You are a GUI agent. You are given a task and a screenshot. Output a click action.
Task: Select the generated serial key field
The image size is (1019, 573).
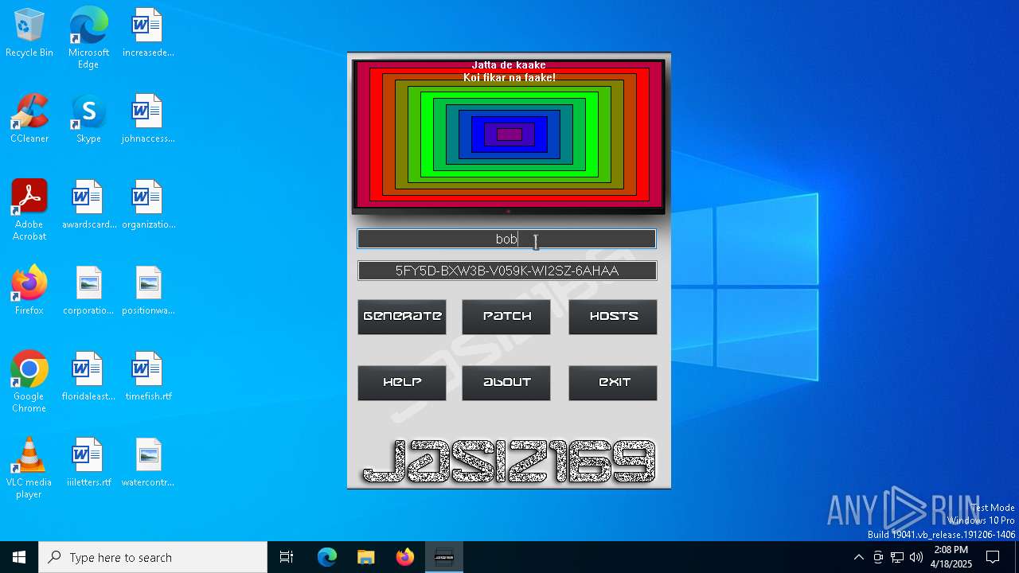tap(507, 271)
